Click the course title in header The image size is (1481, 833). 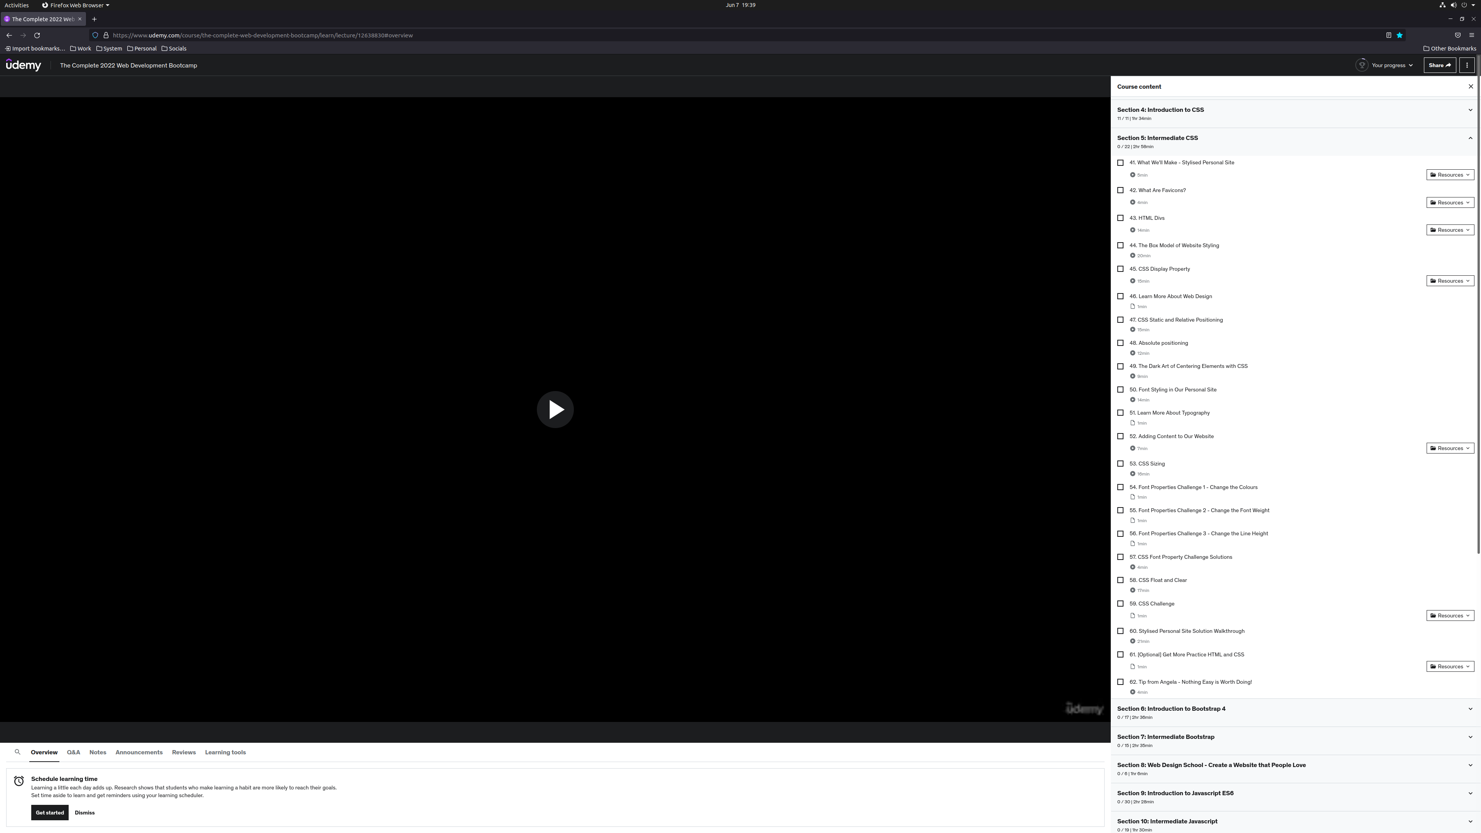coord(129,66)
